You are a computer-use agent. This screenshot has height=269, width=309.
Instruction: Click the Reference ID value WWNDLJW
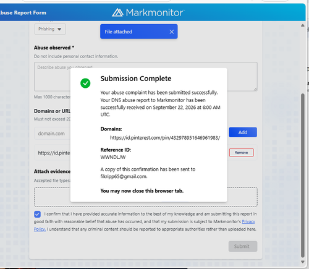(x=113, y=157)
